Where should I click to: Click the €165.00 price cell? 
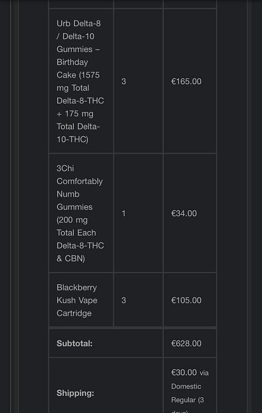pos(186,81)
